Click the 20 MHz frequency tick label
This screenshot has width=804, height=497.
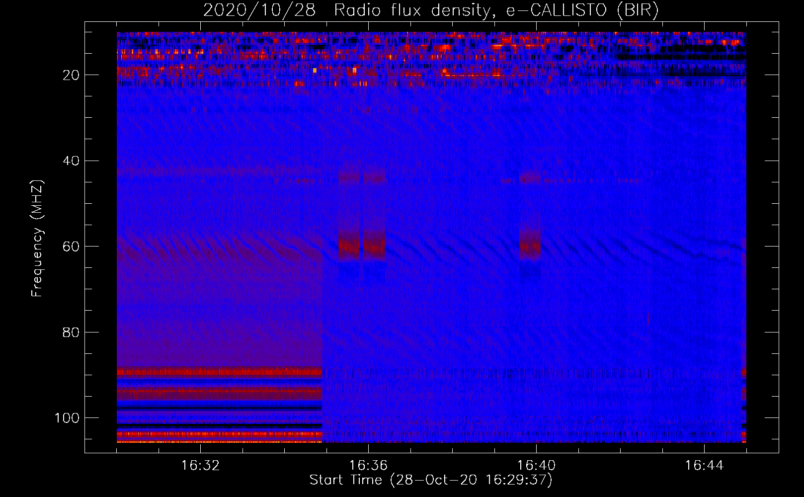tap(72, 75)
